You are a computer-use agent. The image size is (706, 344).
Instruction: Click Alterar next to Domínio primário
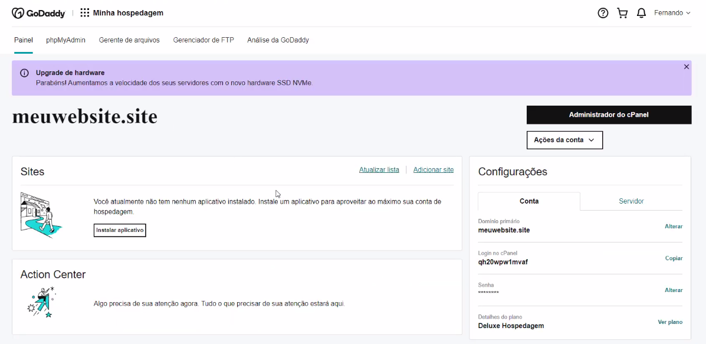click(x=674, y=227)
